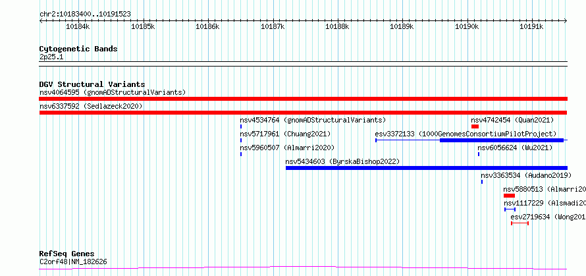The width and height of the screenshot is (586, 276).
Task: Click the RefSeq Genes track heading
Action: 67,254
